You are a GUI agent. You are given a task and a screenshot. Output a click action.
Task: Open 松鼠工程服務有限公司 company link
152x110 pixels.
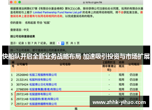[43, 75]
